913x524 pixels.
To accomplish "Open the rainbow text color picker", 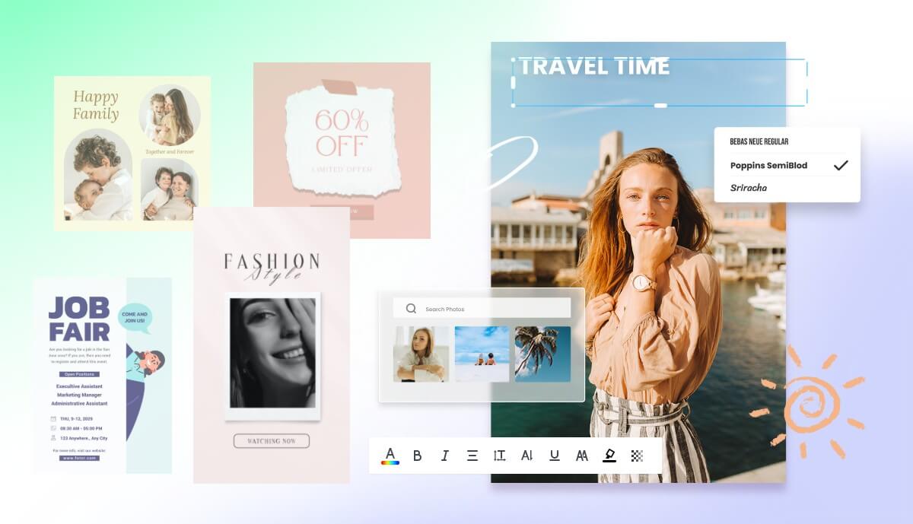I will click(390, 456).
